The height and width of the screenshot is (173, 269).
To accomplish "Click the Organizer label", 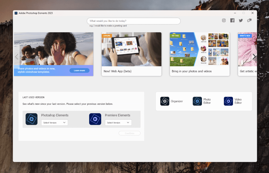I will (x=177, y=101).
